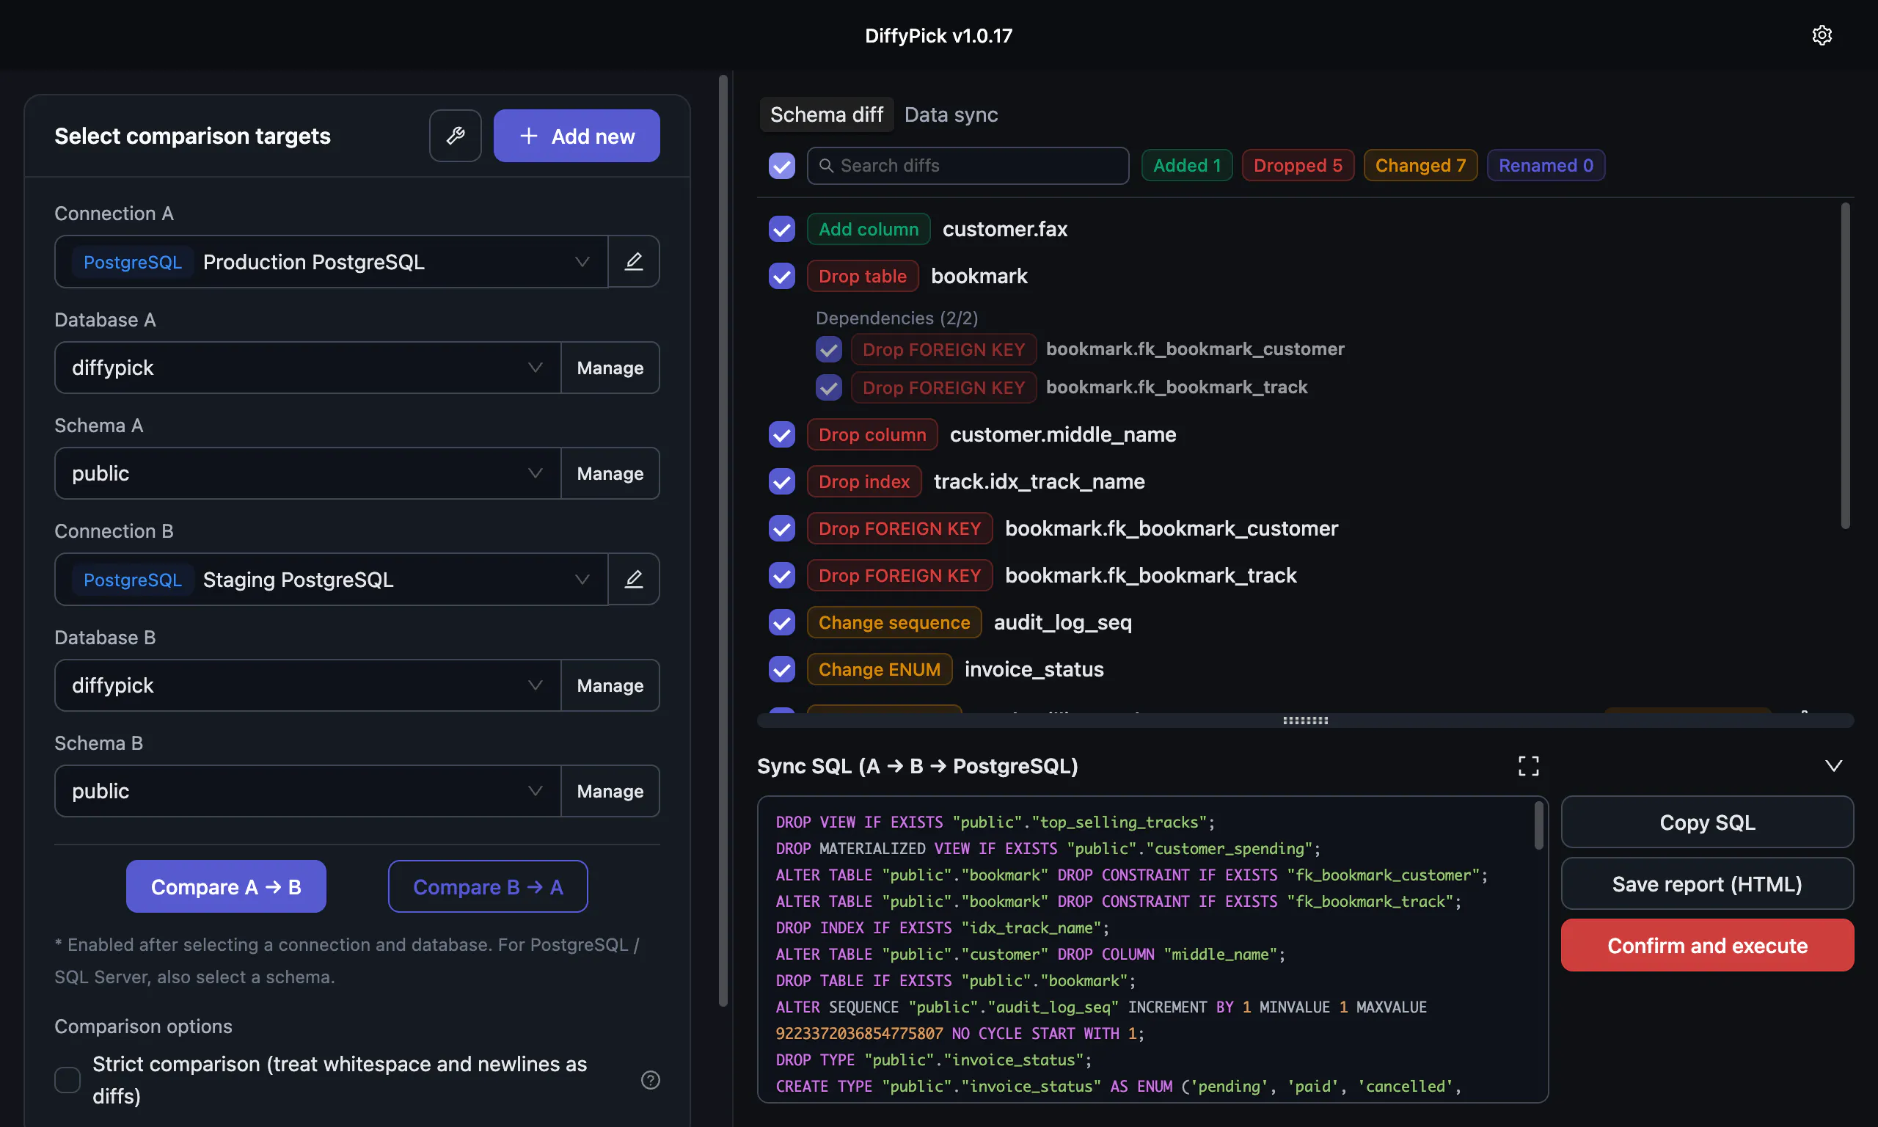Click the Drop index tag
Image resolution: width=1878 pixels, height=1127 pixels.
pos(864,481)
